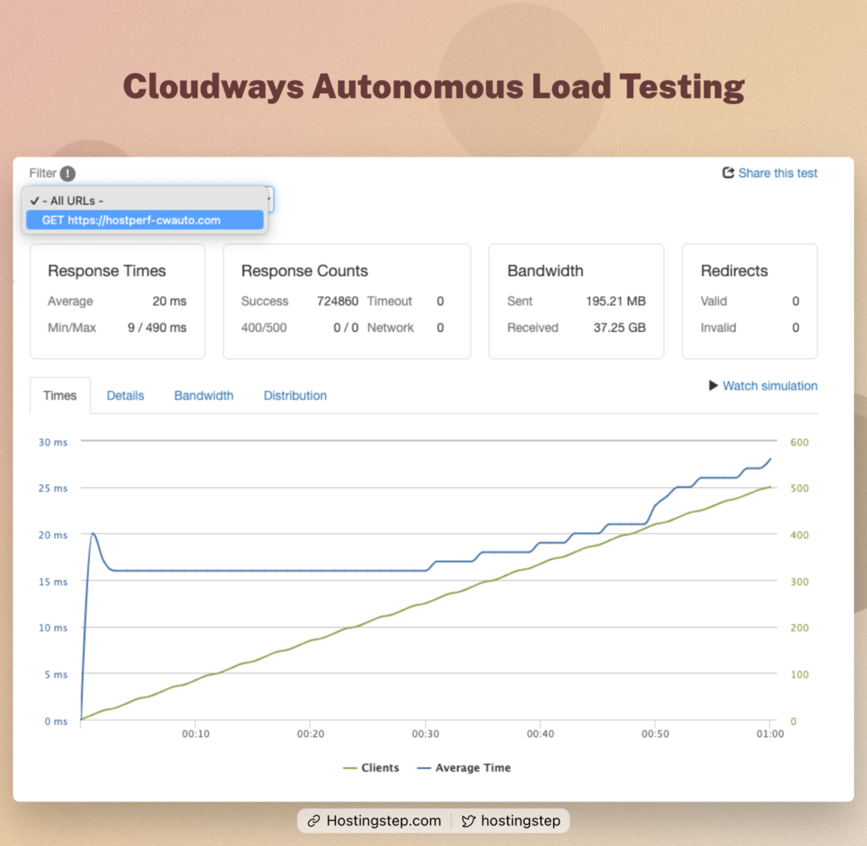Click the 'Invalid' redirects label
Screen dimensions: 867x846
coord(718,328)
